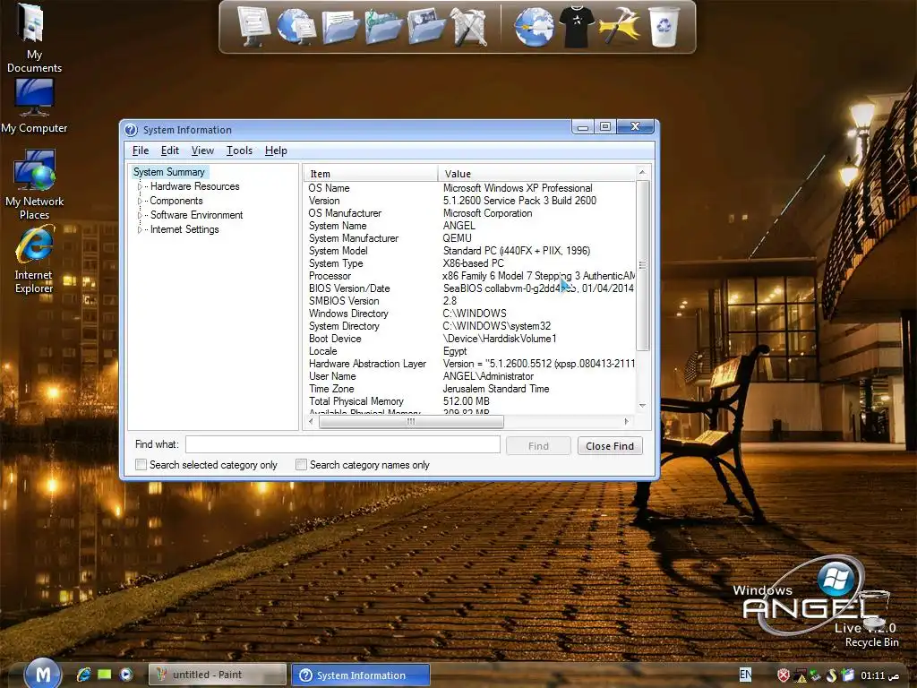This screenshot has height=688, width=917.
Task: Select the Time Zone row
Action: (470, 389)
